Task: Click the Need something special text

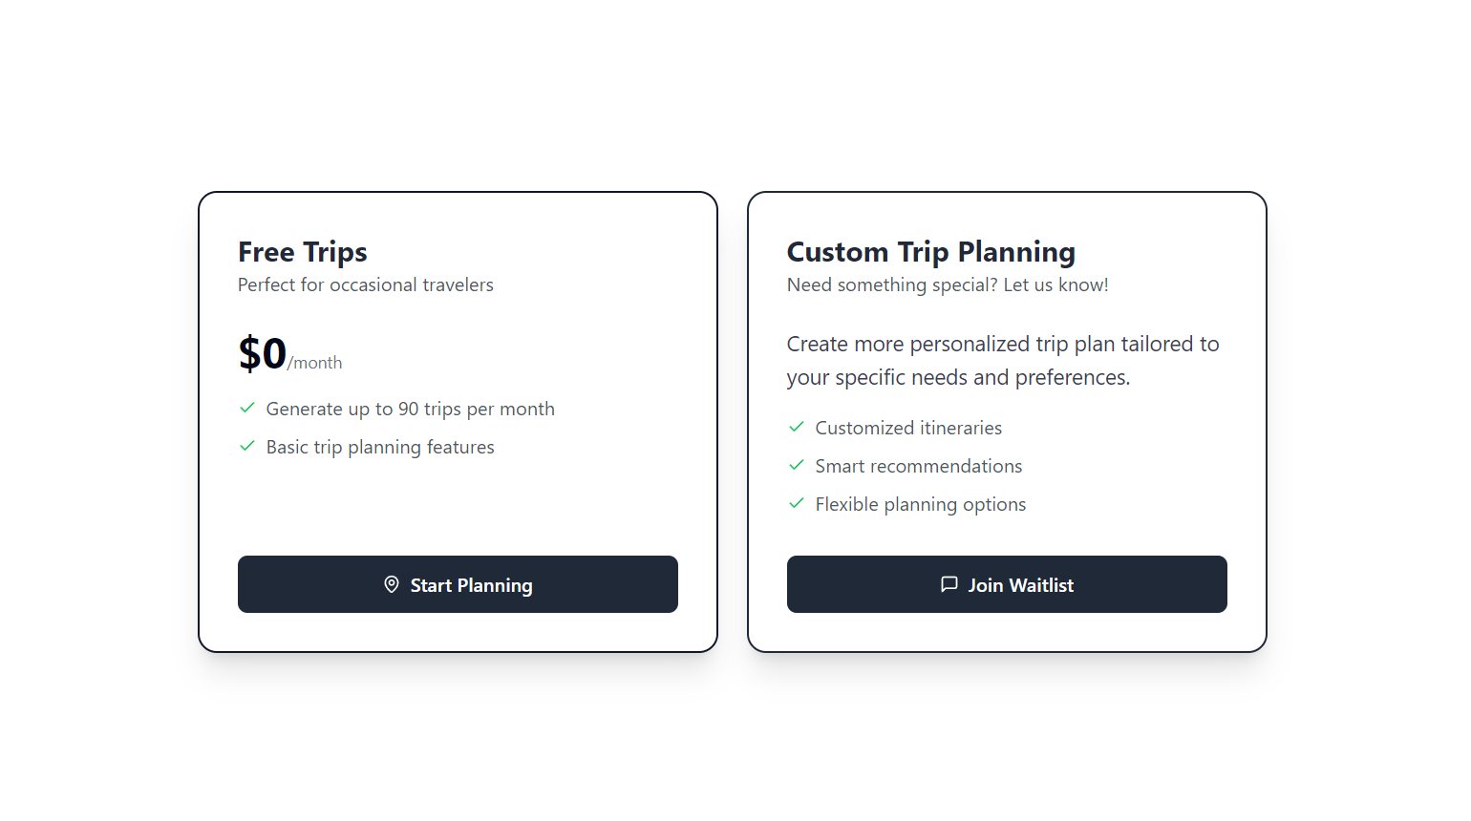Action: 947,284
